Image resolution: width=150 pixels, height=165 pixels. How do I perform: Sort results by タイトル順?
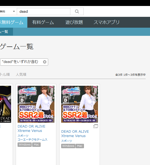(x=5, y=75)
